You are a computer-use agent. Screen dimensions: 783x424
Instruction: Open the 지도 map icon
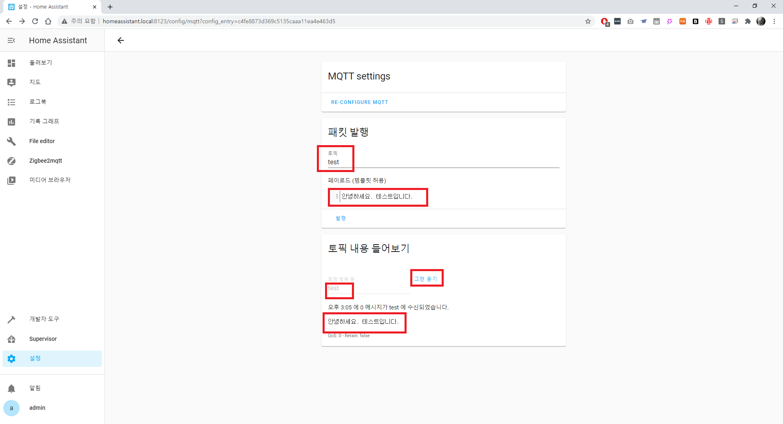tap(11, 82)
